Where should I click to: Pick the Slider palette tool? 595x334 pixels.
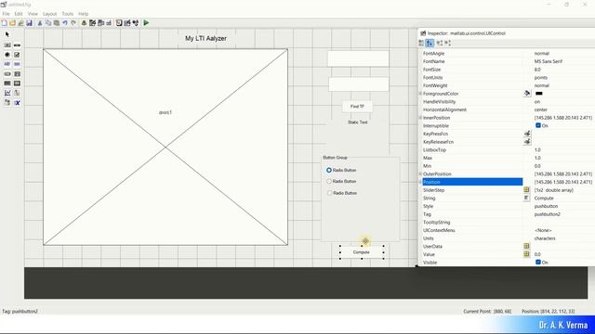point(17,45)
